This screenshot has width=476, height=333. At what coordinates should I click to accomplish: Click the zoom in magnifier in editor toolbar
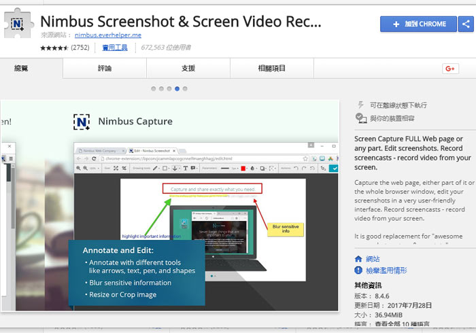pos(79,168)
